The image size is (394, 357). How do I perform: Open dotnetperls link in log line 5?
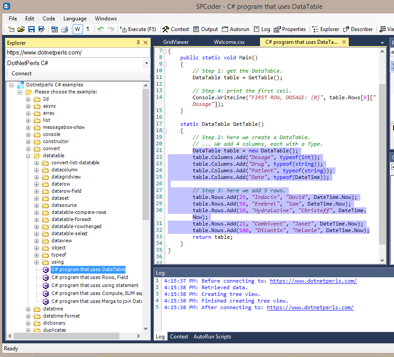point(310,307)
